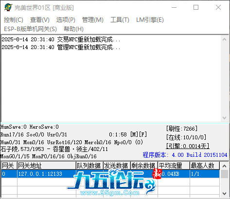Close the 完美世界01区 window
The height and width of the screenshot is (199, 230).
218,7
